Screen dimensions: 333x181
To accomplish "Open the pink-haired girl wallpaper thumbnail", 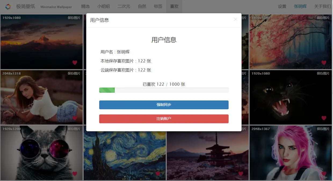I will pyautogui.click(x=291, y=153).
